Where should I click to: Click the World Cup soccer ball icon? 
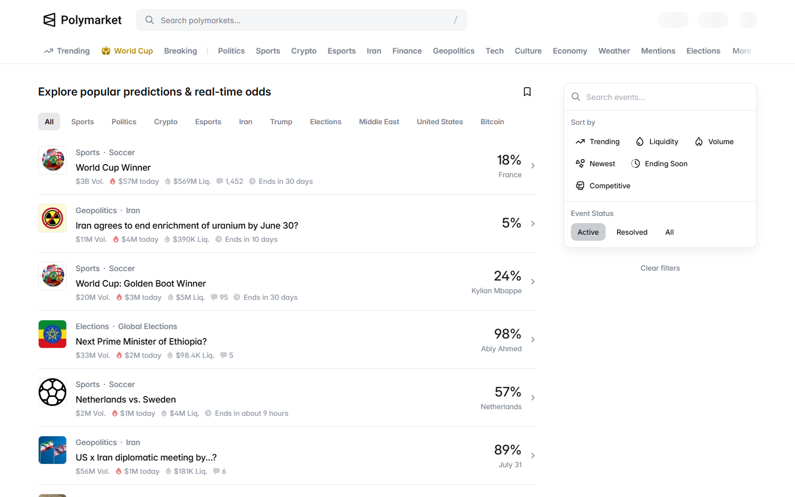(106, 51)
